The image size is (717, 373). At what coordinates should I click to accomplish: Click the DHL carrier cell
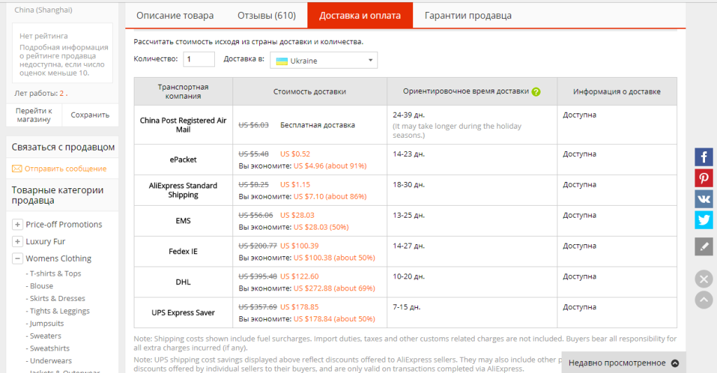tap(183, 282)
